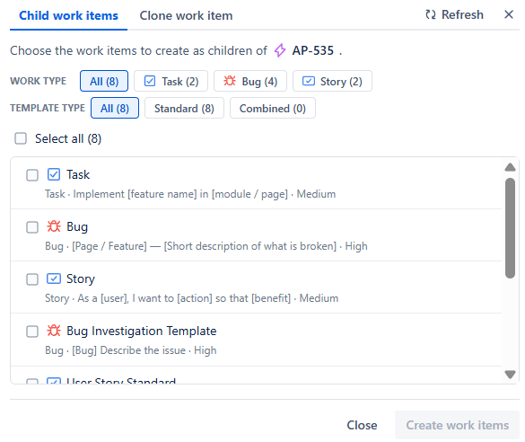Viewport: 525px width, 442px height.
Task: Click the scroll up arrow of the list
Action: click(510, 167)
